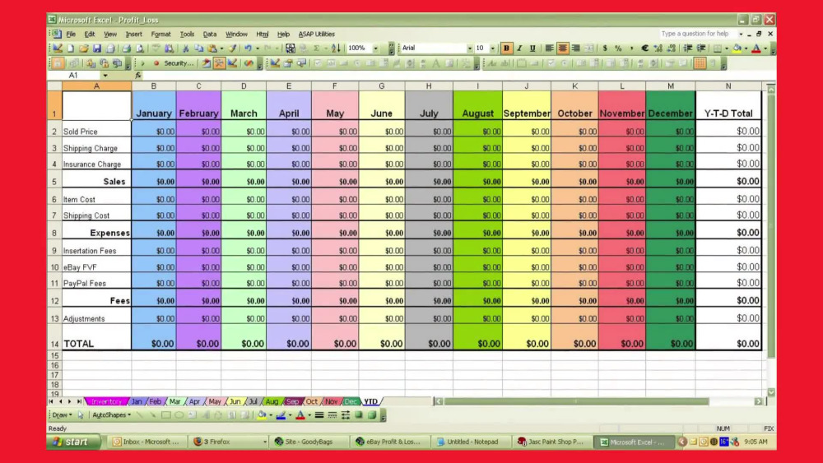Click the Draw toolbar font color A
823x463 pixels.
(x=300, y=414)
